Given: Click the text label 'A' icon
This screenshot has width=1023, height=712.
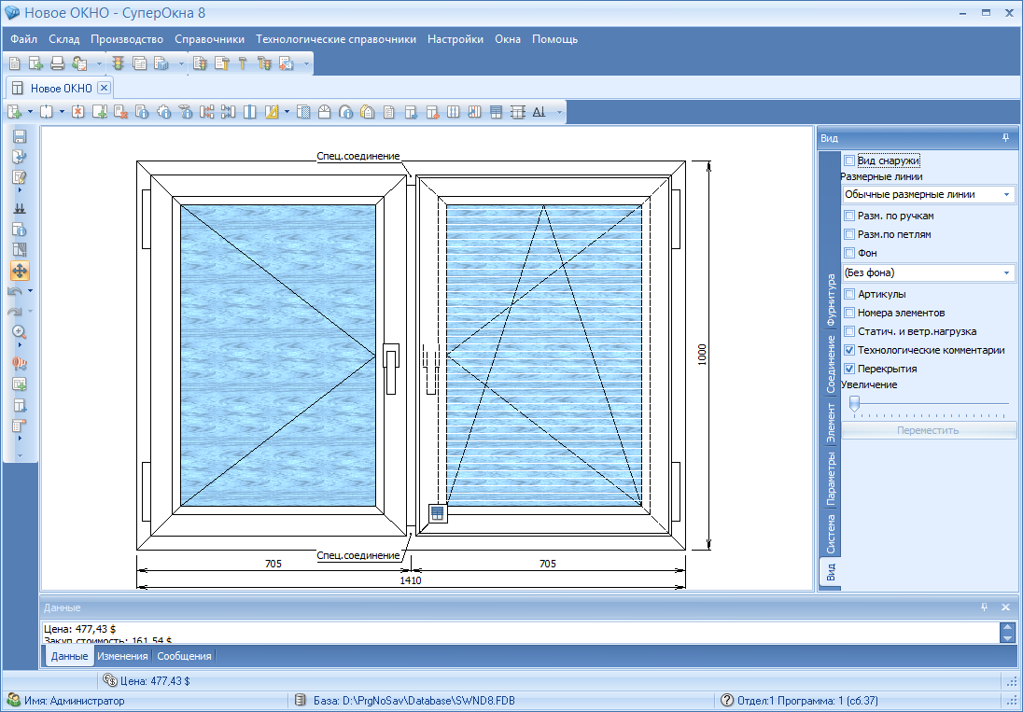Looking at the screenshot, I should click(x=539, y=112).
